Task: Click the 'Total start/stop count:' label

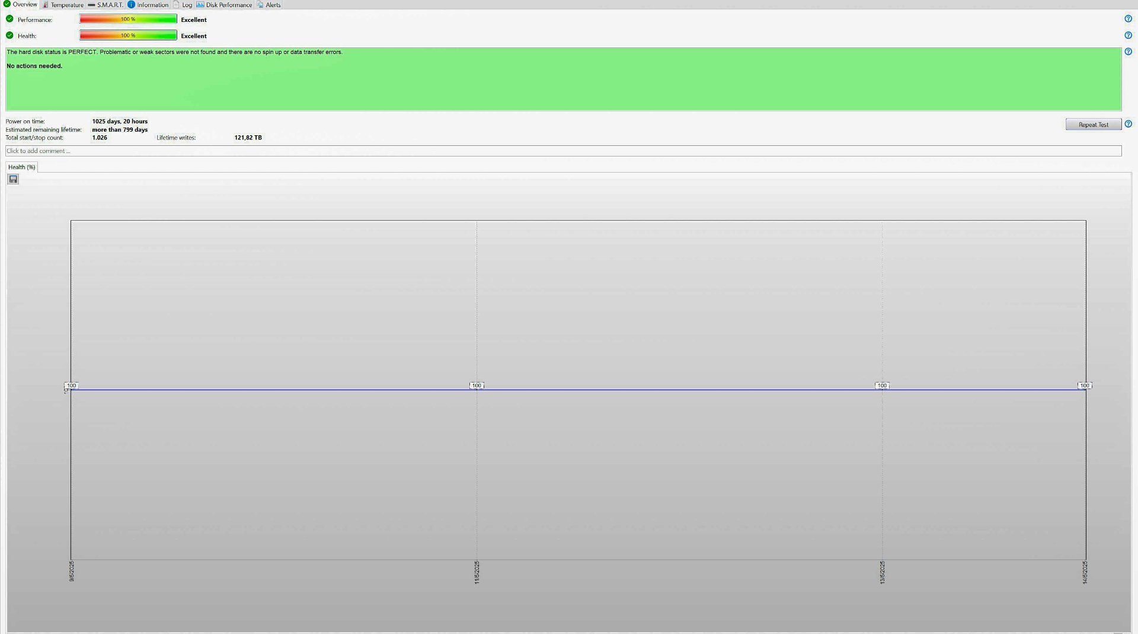Action: [34, 138]
